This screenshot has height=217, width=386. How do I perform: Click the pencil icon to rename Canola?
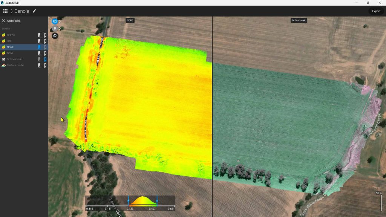35,11
